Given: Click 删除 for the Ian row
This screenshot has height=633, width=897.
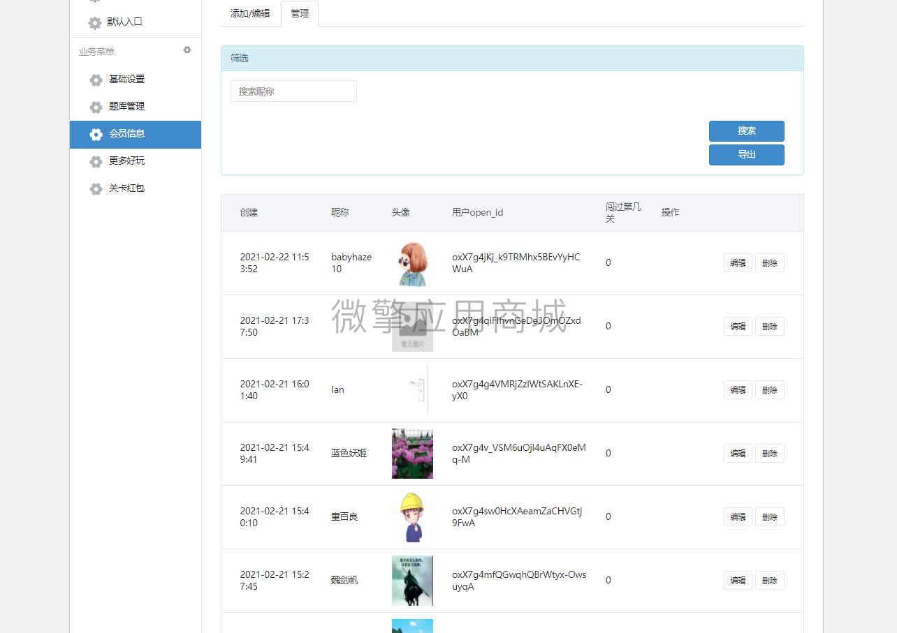Looking at the screenshot, I should 770,390.
